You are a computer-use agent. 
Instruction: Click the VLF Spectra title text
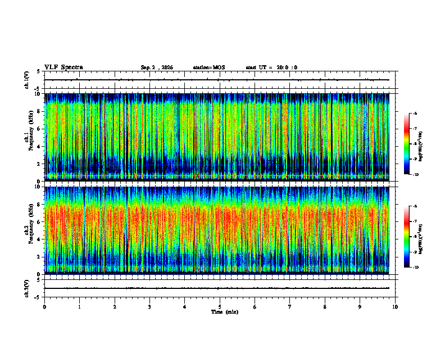pos(63,67)
